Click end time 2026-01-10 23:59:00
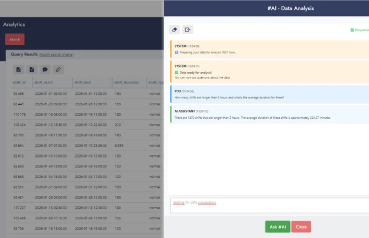369x238 pixels. coord(91,146)
